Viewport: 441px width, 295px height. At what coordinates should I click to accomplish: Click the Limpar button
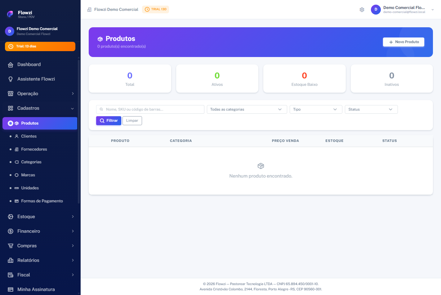pos(132,121)
